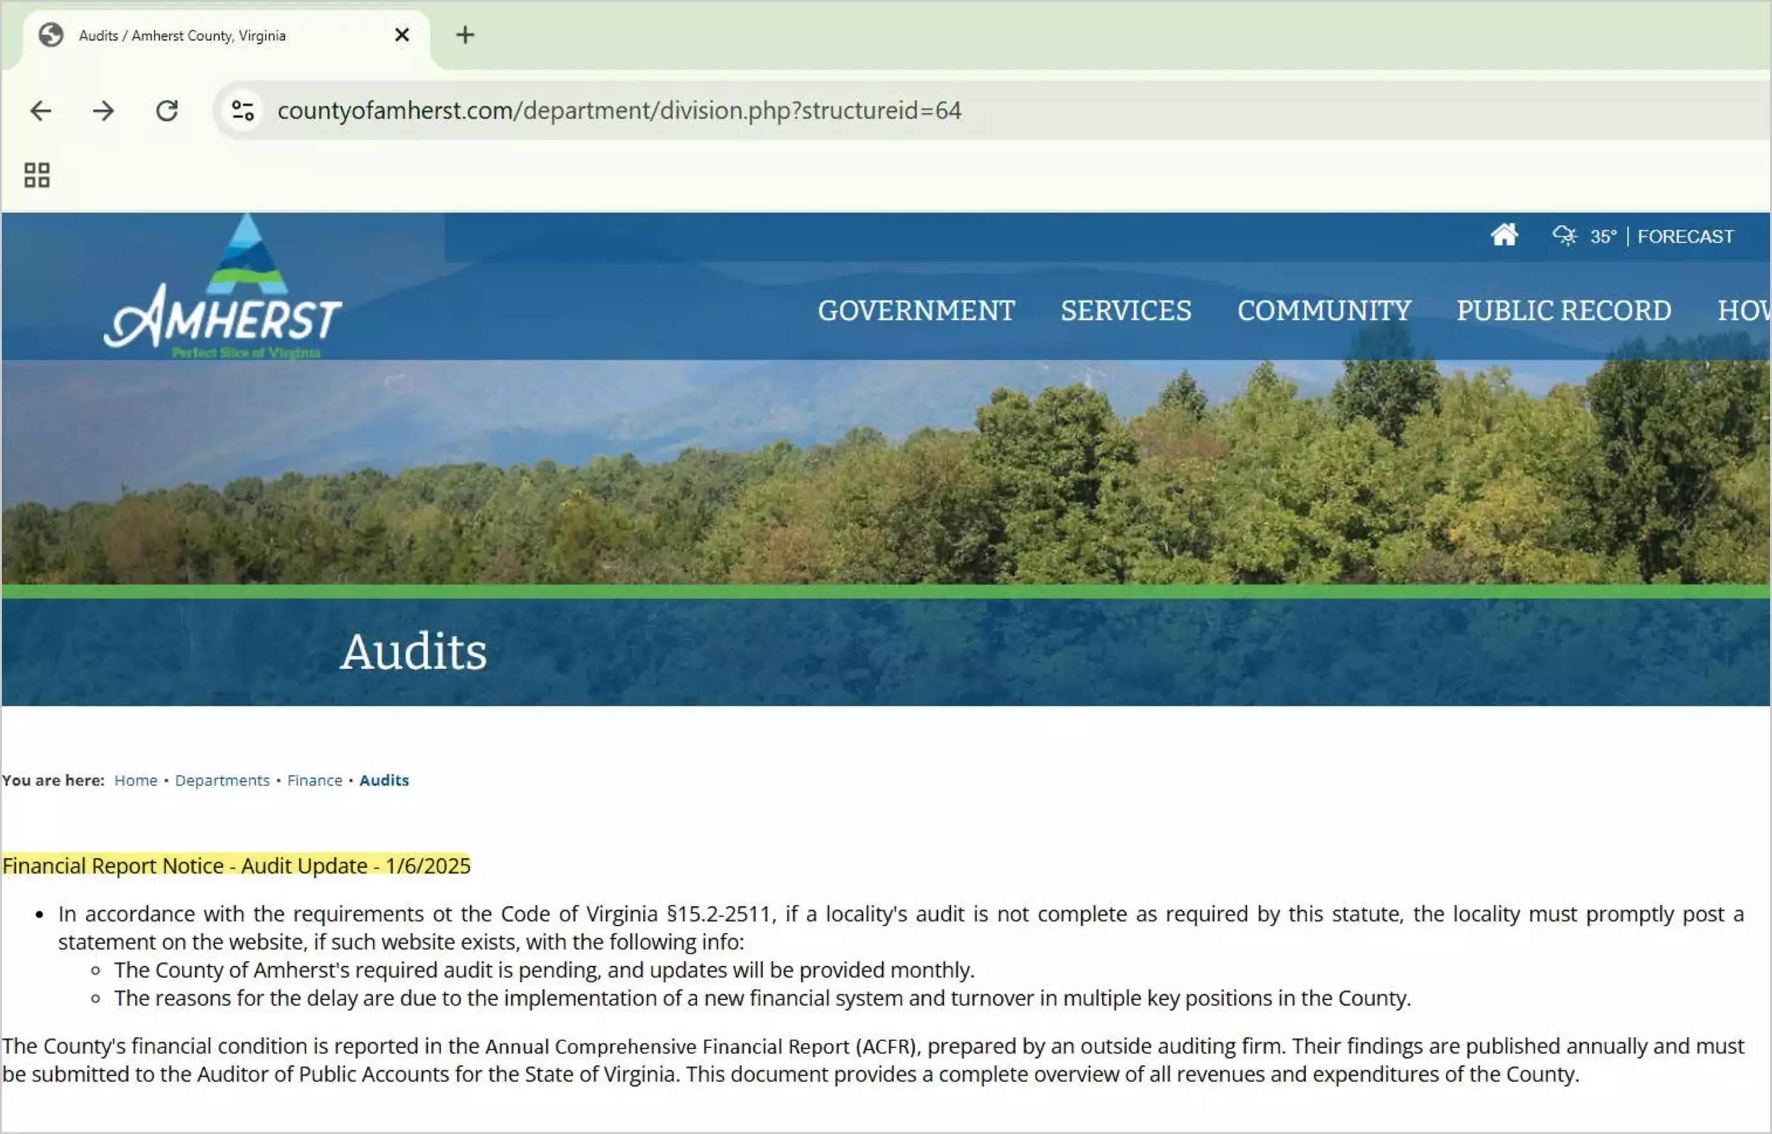Open a new browser tab

(465, 35)
